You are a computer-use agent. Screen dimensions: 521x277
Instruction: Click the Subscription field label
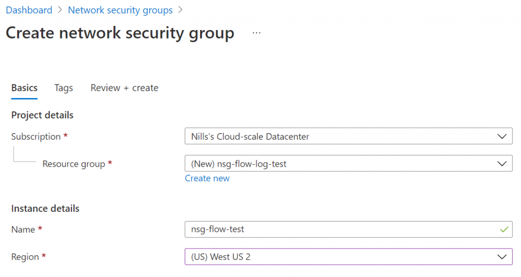[36, 136]
